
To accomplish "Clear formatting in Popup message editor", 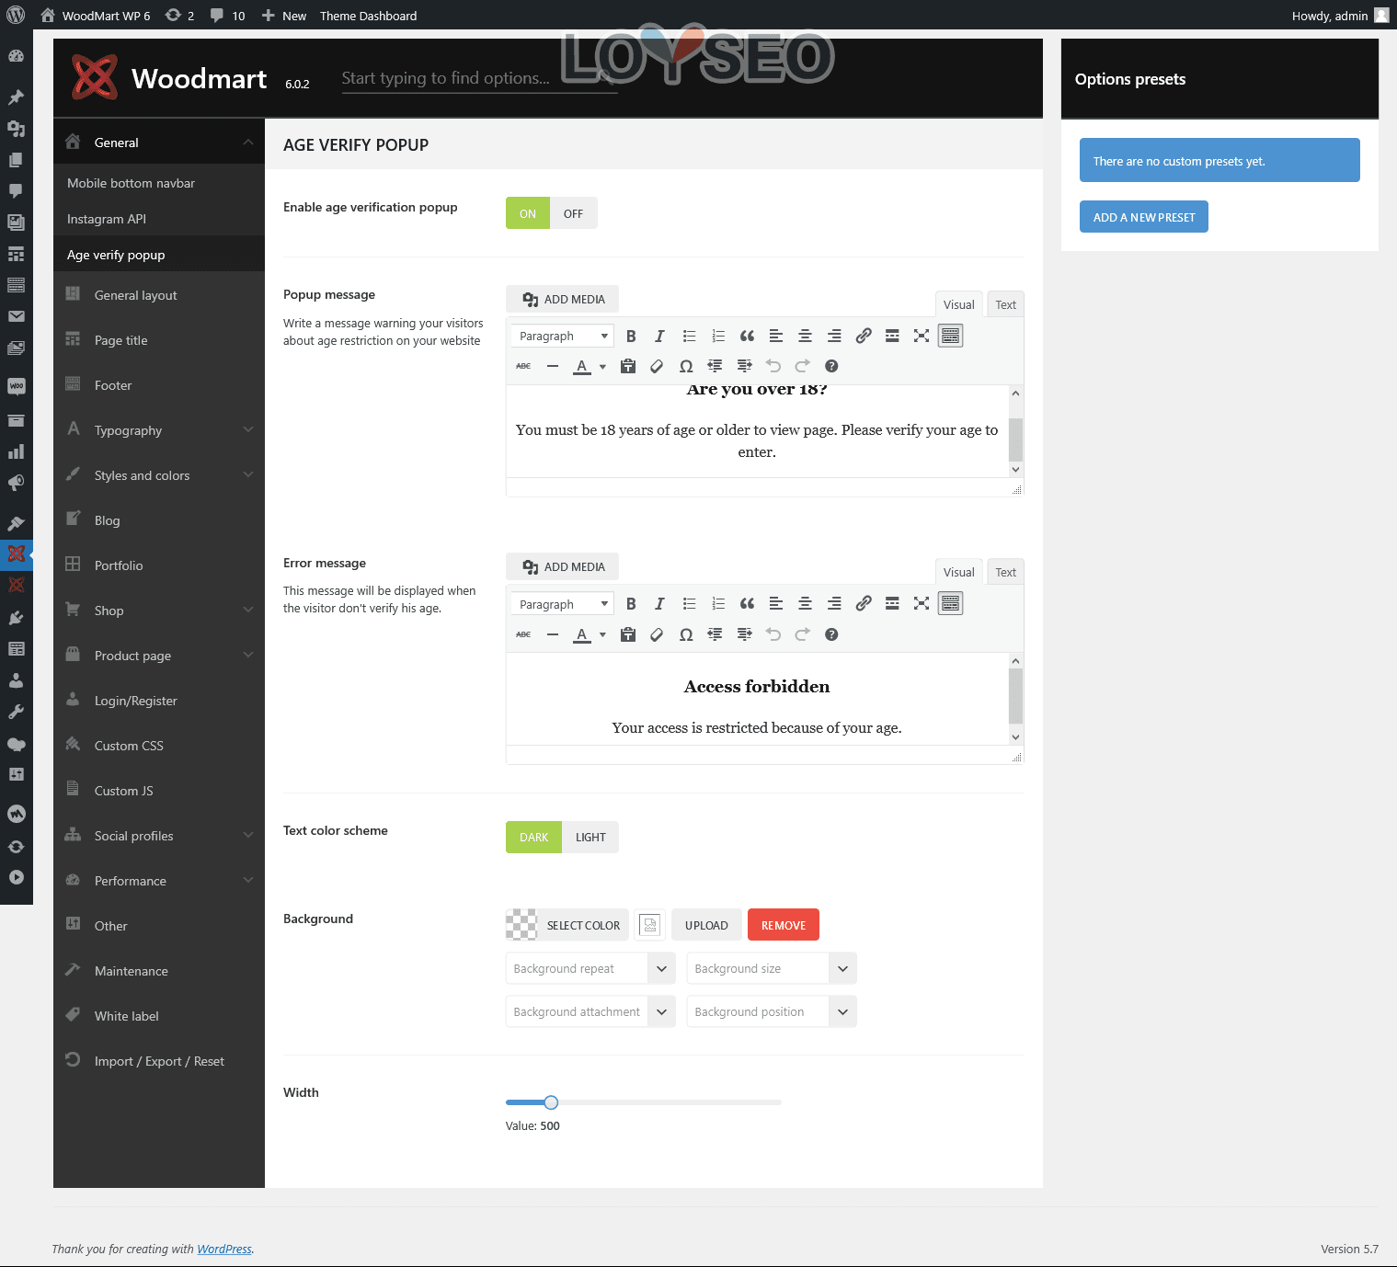I will [657, 366].
